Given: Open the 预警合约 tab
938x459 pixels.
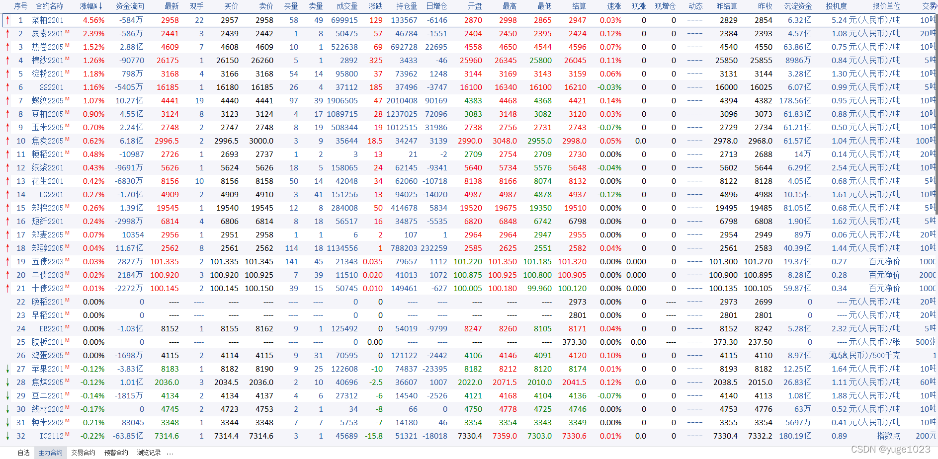Looking at the screenshot, I should click(116, 453).
